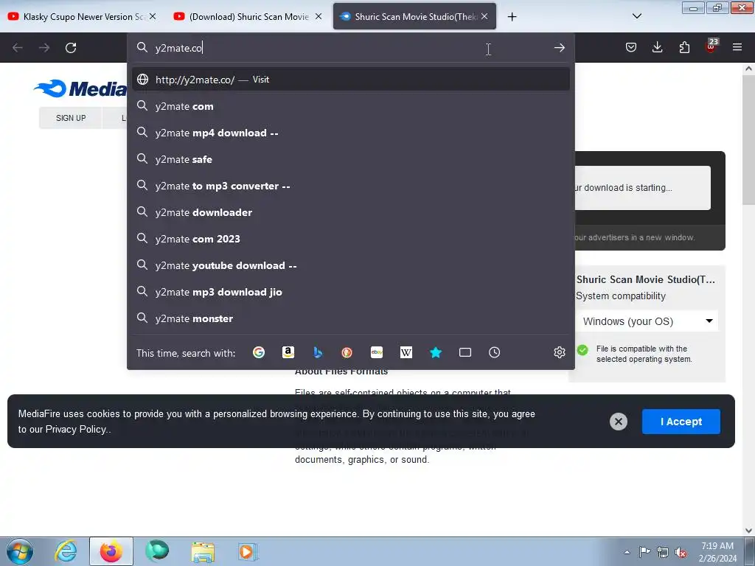Open Firefox downloads panel
Viewport: 755px width, 566px height.
657,47
